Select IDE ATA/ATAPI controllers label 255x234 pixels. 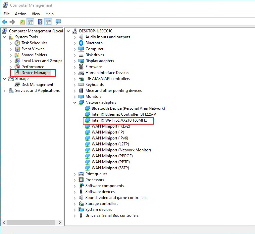click(x=108, y=79)
